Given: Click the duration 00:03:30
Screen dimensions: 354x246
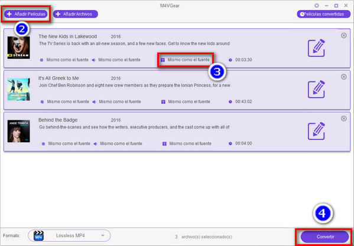Looking at the screenshot, I should [243, 60].
